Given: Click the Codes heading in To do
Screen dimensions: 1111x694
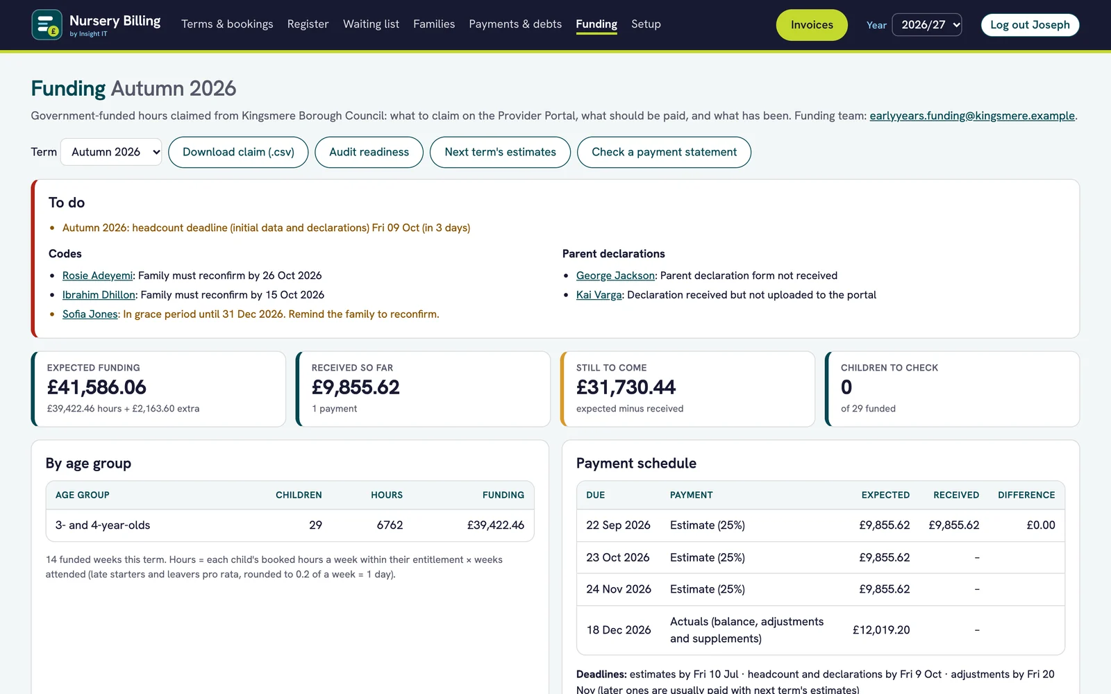Looking at the screenshot, I should pyautogui.click(x=65, y=254).
